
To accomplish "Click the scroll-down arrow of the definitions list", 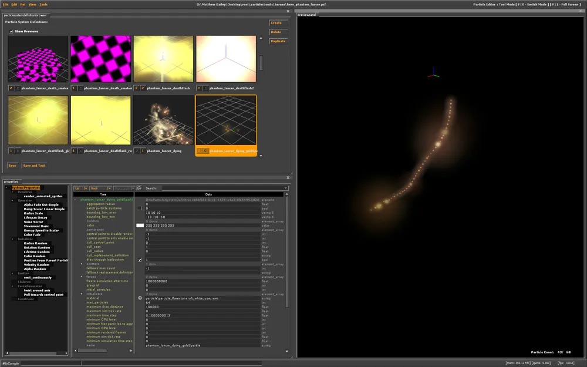I will coord(261,156).
